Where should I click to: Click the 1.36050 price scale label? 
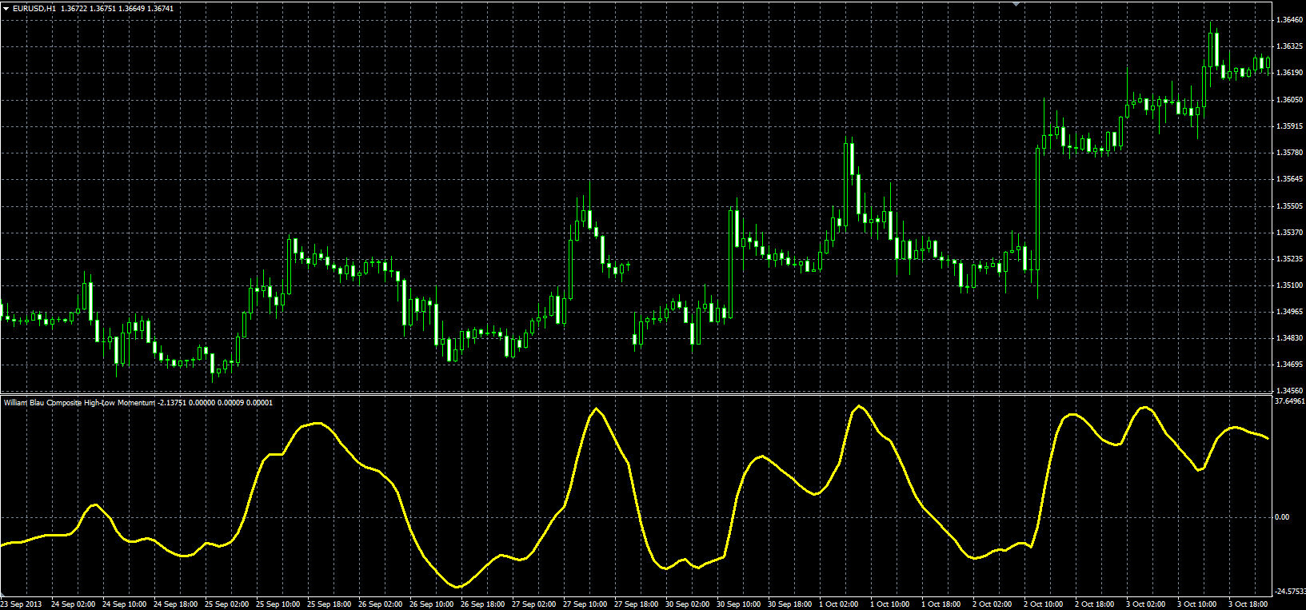pos(1290,100)
